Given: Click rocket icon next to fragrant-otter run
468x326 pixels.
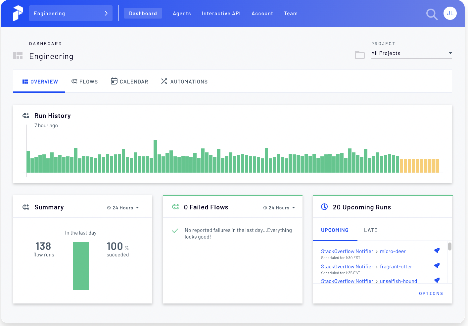Looking at the screenshot, I should click(x=437, y=266).
